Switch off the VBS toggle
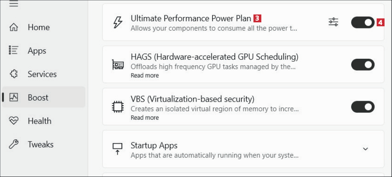The image size is (392, 177). coord(363,107)
